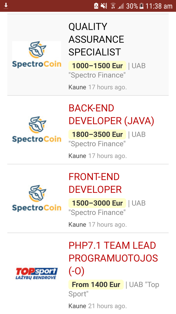
Task: Open the Quality Assurance Specialist job title
Action: (x=96, y=39)
